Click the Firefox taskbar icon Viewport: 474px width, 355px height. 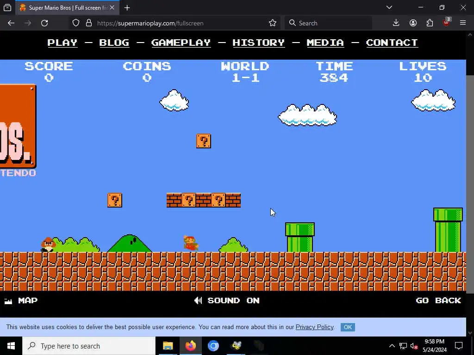(190, 346)
